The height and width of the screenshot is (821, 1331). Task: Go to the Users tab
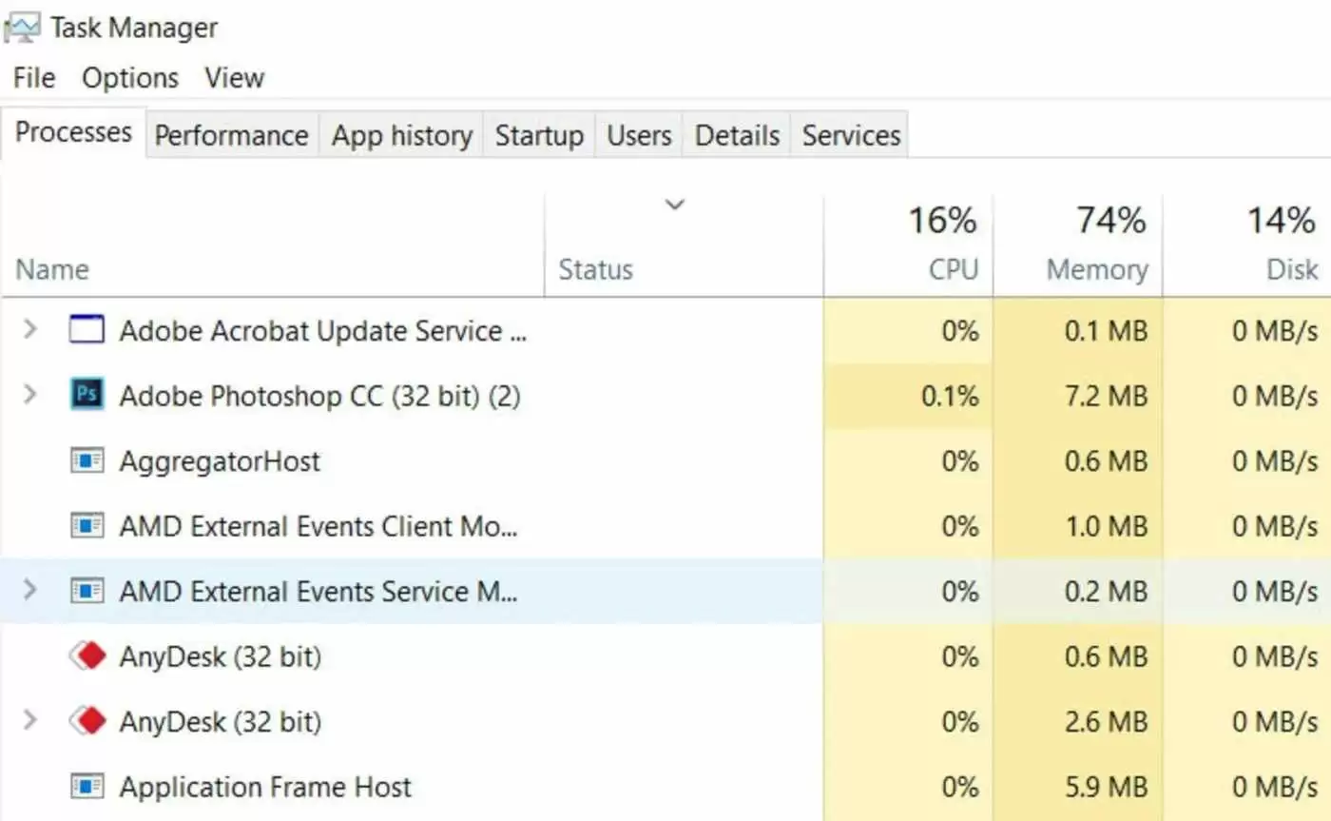click(639, 135)
